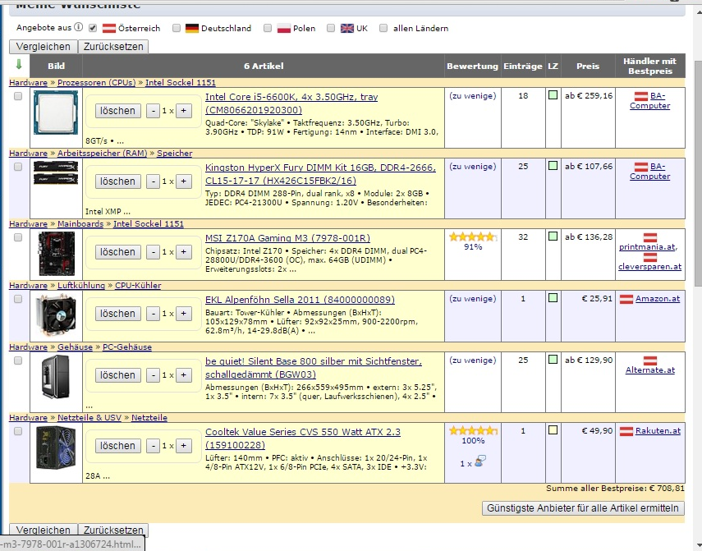Select the be quiet! Silent Base row checkbox
The image size is (702, 551).
pyautogui.click(x=18, y=360)
